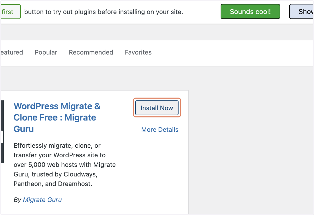Switch to the Favorites tab

click(138, 52)
